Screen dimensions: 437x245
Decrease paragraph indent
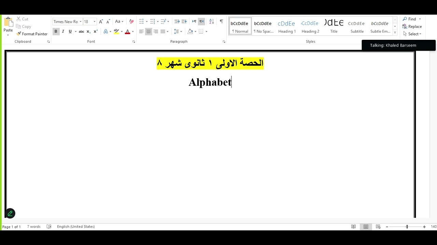coord(177,21)
